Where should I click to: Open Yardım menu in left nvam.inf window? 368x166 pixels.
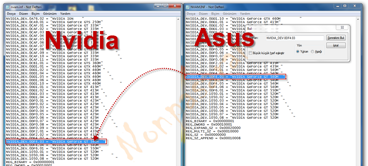[x=65, y=14]
